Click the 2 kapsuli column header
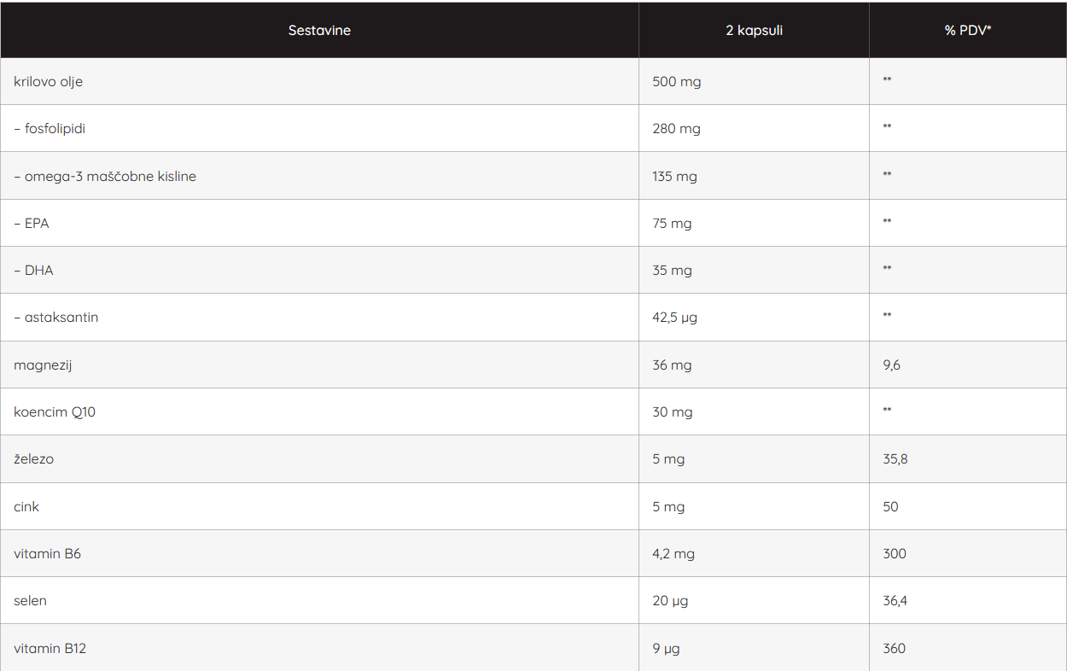1067x671 pixels. (x=754, y=31)
